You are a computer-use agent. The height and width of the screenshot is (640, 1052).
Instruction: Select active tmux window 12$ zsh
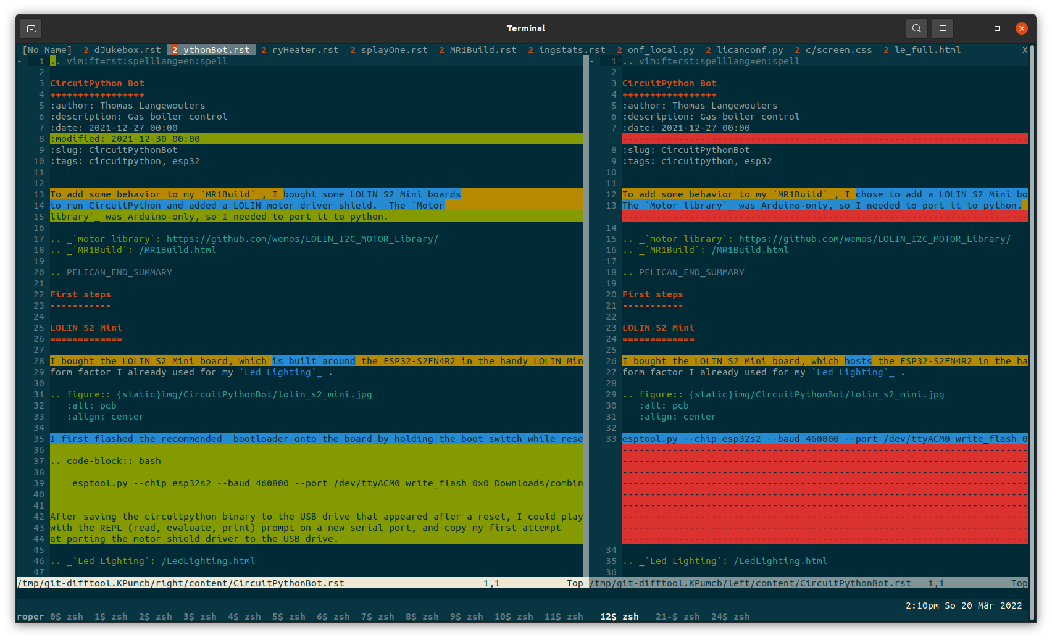click(x=619, y=617)
